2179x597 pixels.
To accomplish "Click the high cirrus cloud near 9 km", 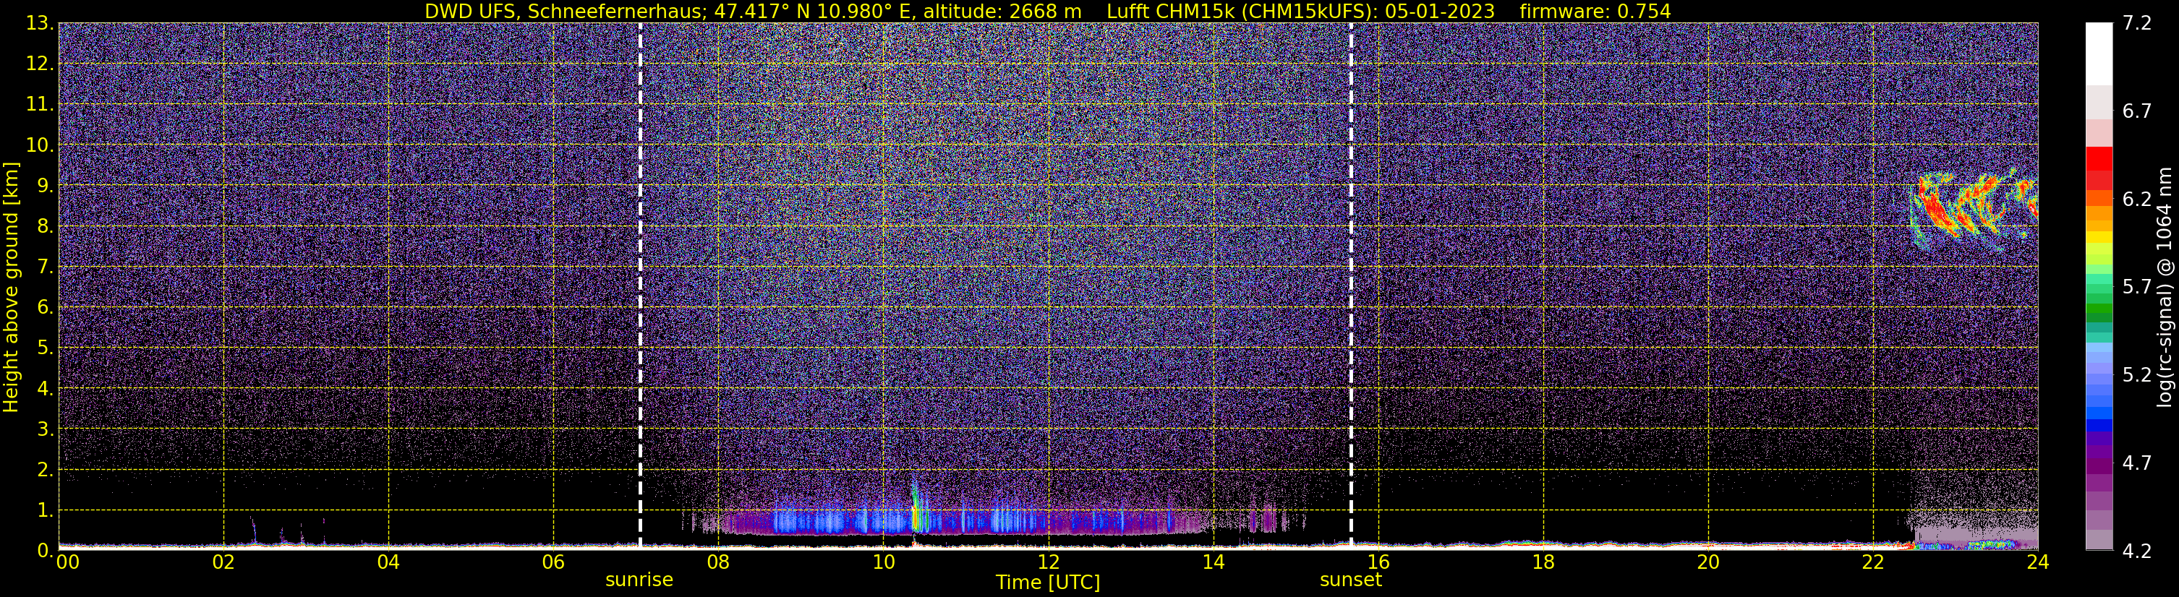I will 1975,211.
